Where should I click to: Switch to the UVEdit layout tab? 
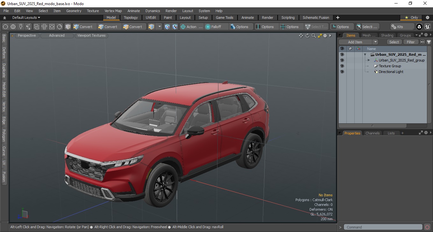pyautogui.click(x=151, y=18)
